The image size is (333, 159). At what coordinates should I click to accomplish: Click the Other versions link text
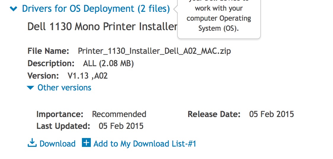click(64, 88)
